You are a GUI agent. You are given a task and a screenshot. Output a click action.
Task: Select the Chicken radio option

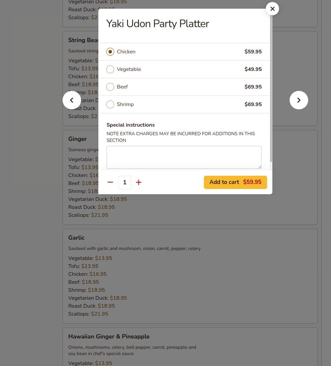(x=110, y=52)
